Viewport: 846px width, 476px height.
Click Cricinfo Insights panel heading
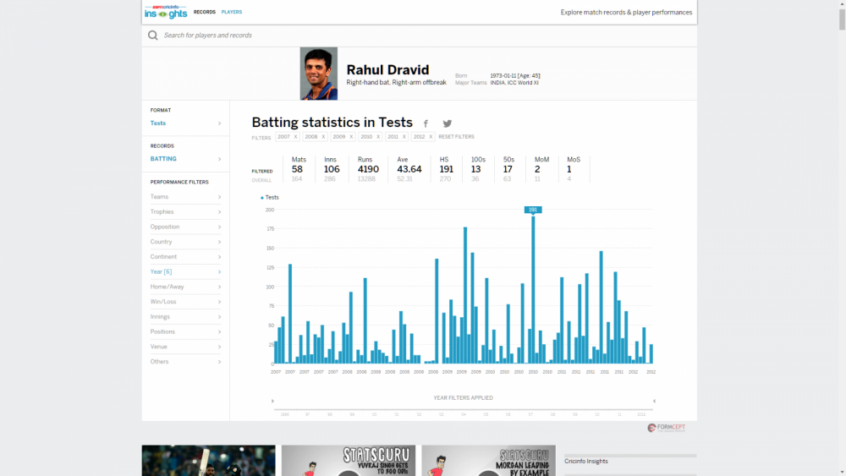click(x=586, y=462)
